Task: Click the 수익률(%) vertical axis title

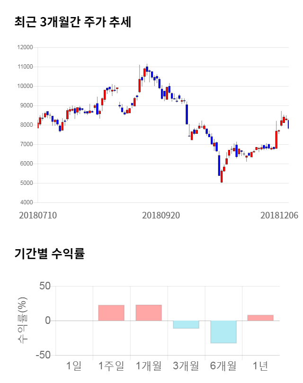Action: coord(22,320)
